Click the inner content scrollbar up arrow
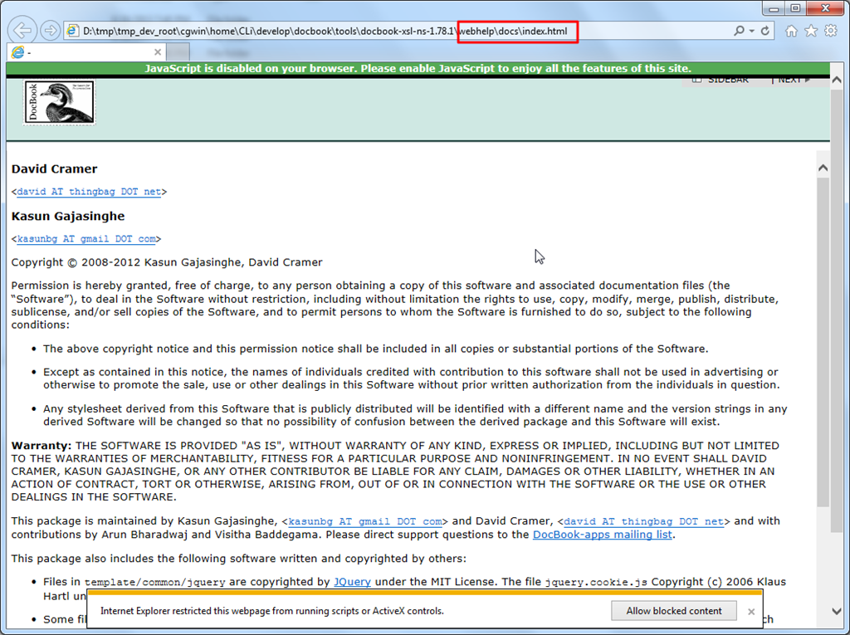 [x=823, y=169]
